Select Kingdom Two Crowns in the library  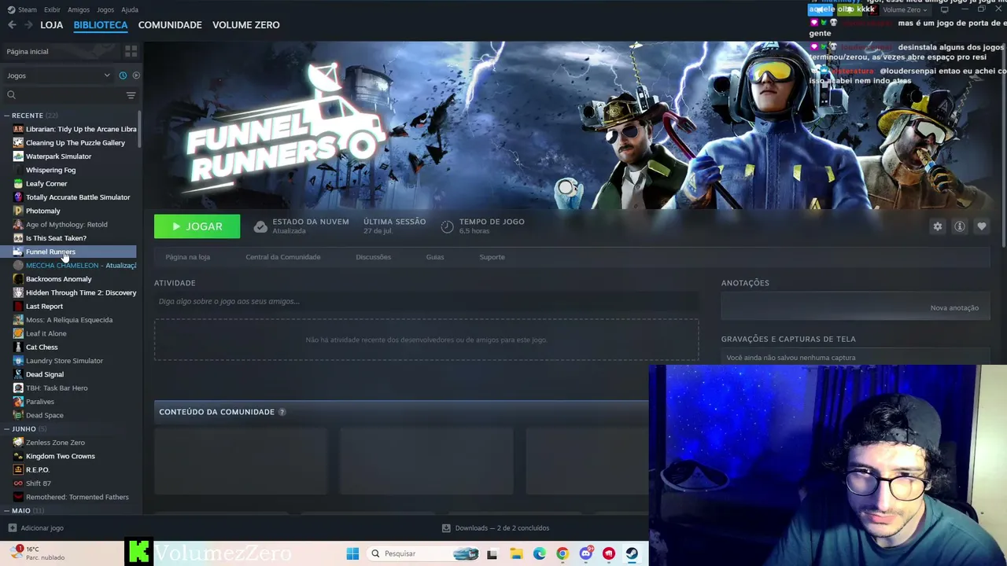tap(61, 457)
